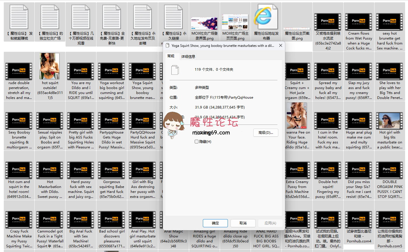Tick the 隐藏(H) checkbox
The width and height of the screenshot is (408, 252).
point(196,142)
